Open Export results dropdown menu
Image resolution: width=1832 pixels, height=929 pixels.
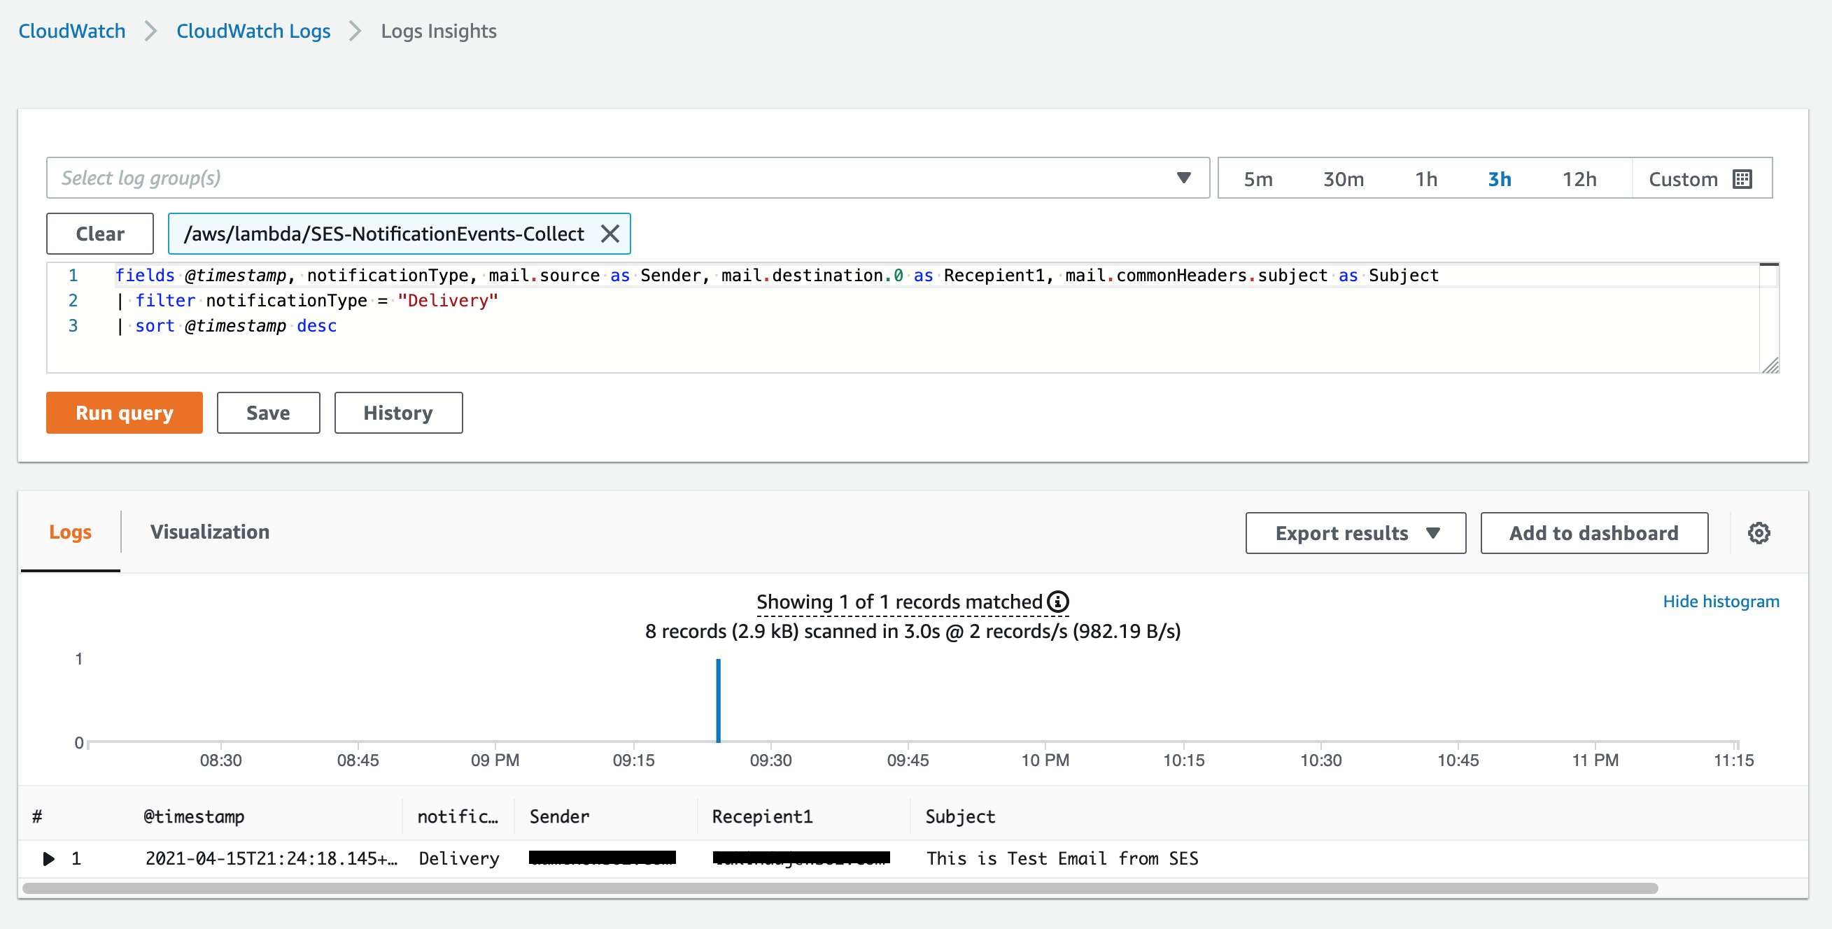pyautogui.click(x=1355, y=533)
